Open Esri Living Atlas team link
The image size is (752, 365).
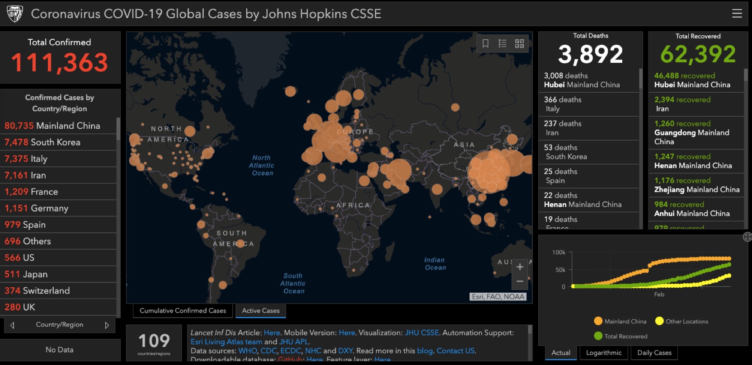(226, 342)
